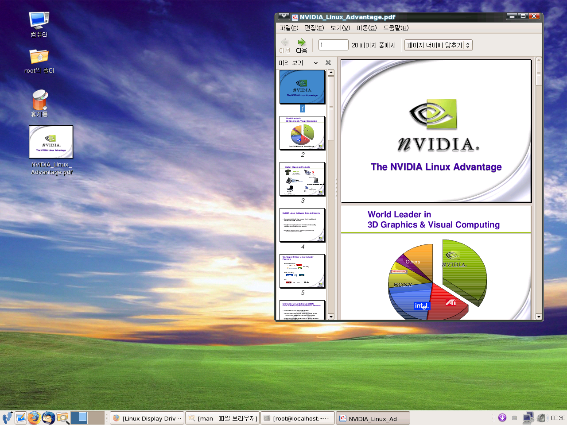
Task: Click thumbnail panel scroll-up arrow
Action: pyautogui.click(x=331, y=72)
